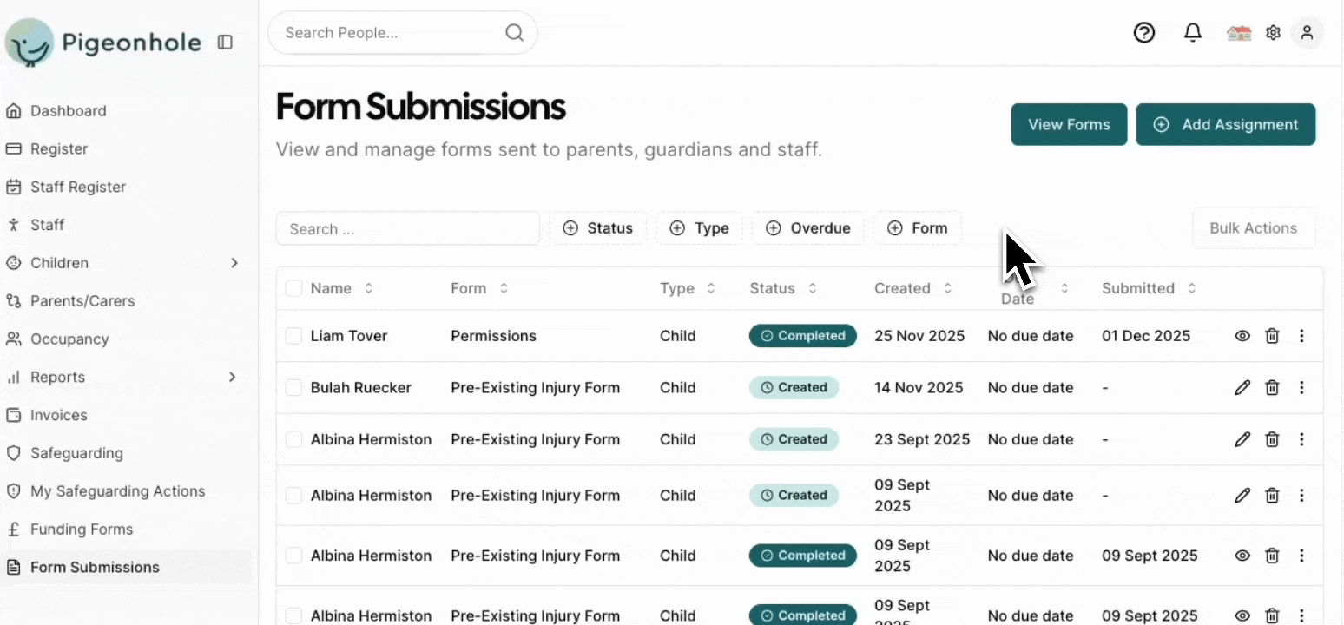Focus the Search People field
The height and width of the screenshot is (625, 1344).
(x=391, y=33)
